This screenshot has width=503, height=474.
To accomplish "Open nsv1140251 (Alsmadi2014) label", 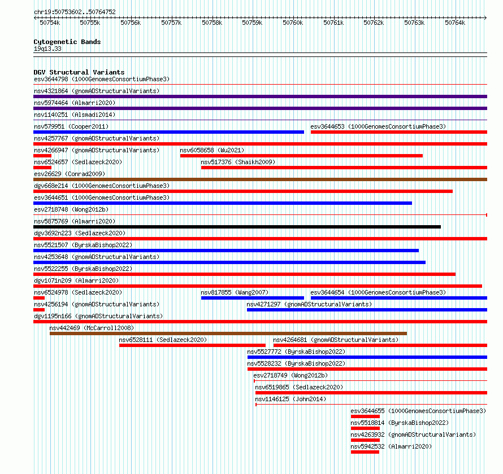I will 75,115.
